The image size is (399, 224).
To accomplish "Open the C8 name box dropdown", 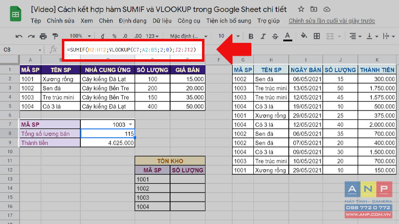I will [x=40, y=50].
